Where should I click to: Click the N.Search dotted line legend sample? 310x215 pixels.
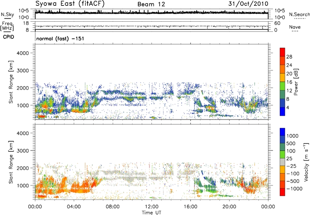300,19
